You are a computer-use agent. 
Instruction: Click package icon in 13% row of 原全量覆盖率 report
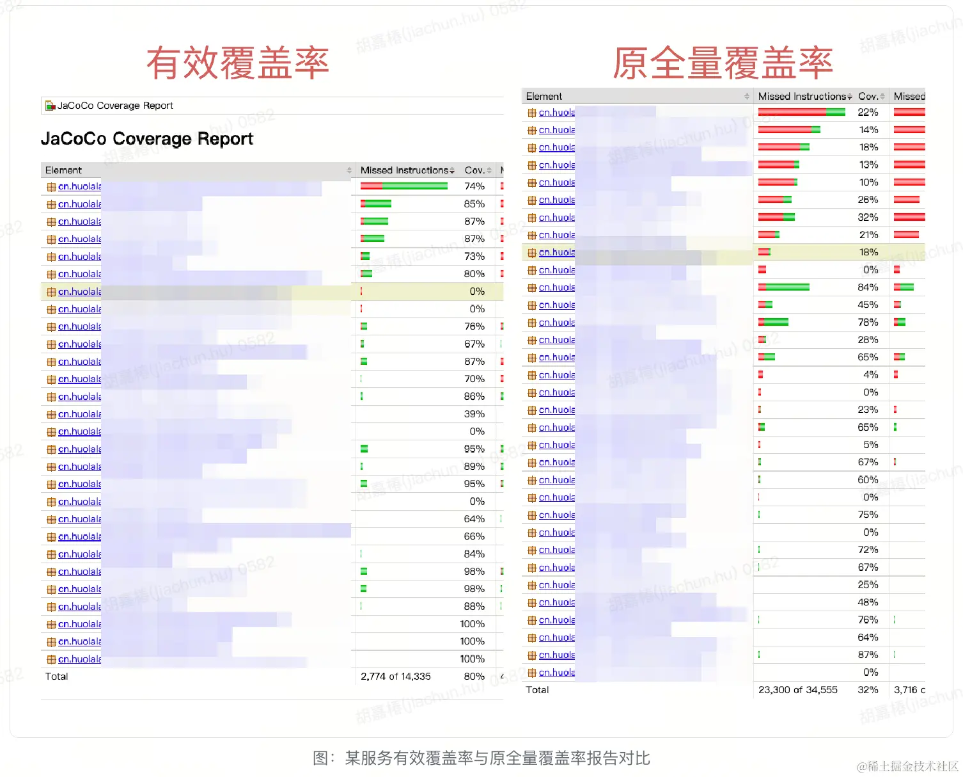532,165
